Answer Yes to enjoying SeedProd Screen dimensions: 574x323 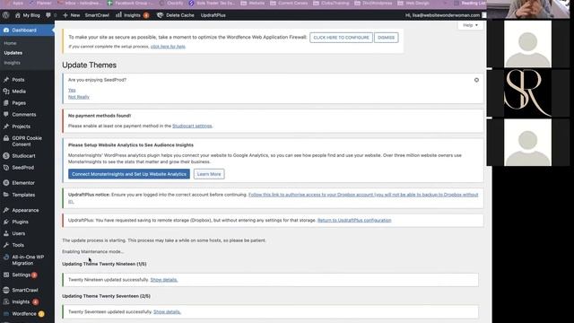(72, 90)
